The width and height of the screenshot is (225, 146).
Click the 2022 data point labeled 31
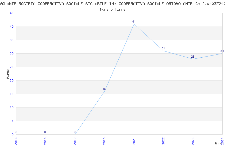[x=163, y=51]
